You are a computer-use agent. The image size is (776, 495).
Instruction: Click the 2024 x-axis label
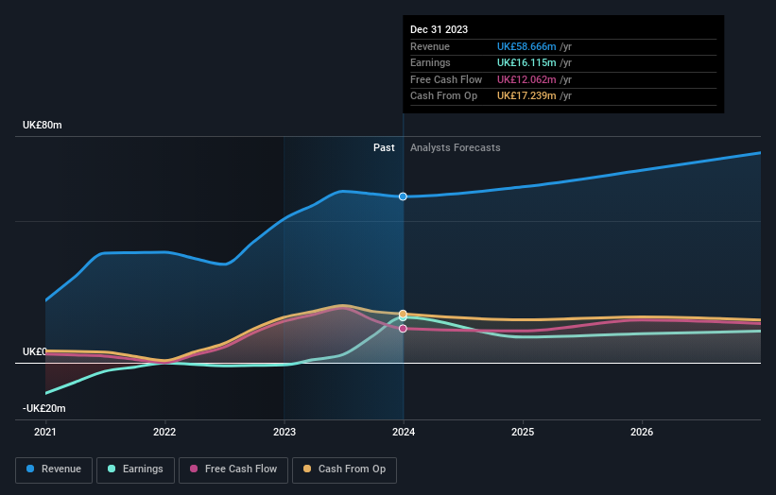coord(404,433)
